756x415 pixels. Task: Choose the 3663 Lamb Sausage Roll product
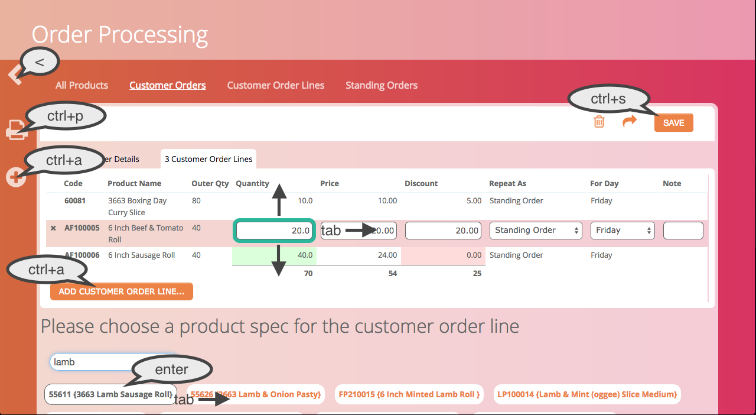click(x=110, y=394)
